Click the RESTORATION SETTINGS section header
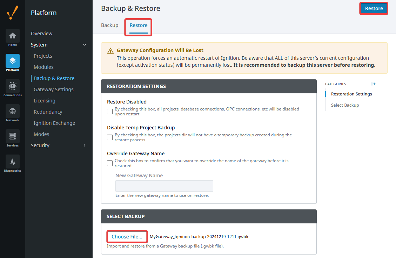 [x=209, y=86]
